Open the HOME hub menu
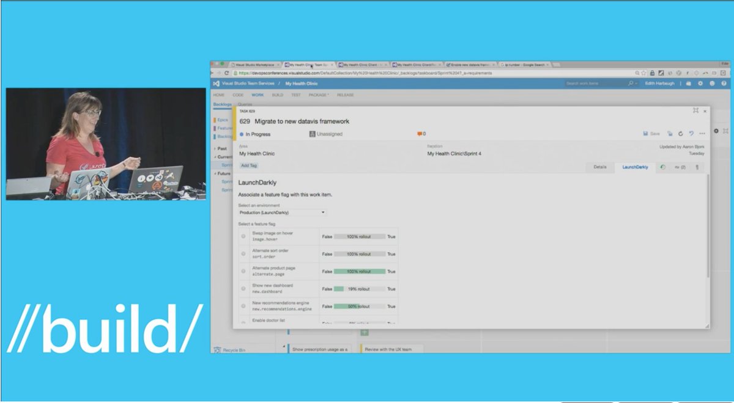The image size is (734, 403). tap(219, 95)
